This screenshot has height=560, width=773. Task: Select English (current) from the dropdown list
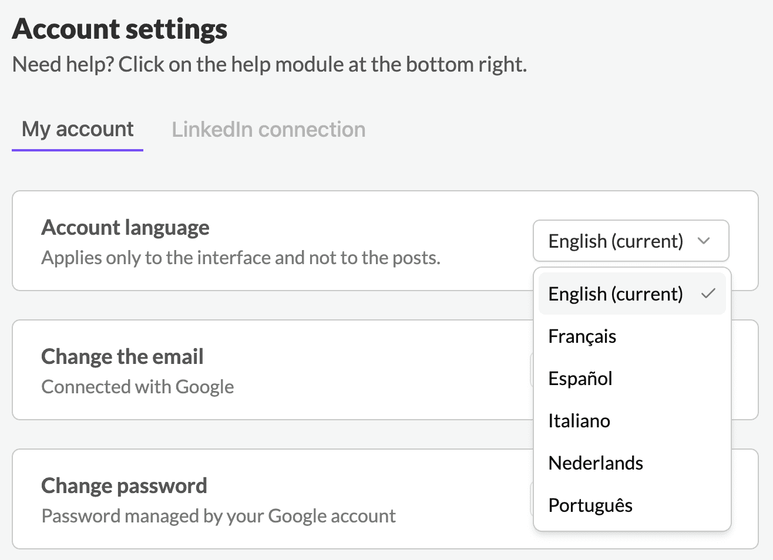coord(632,294)
